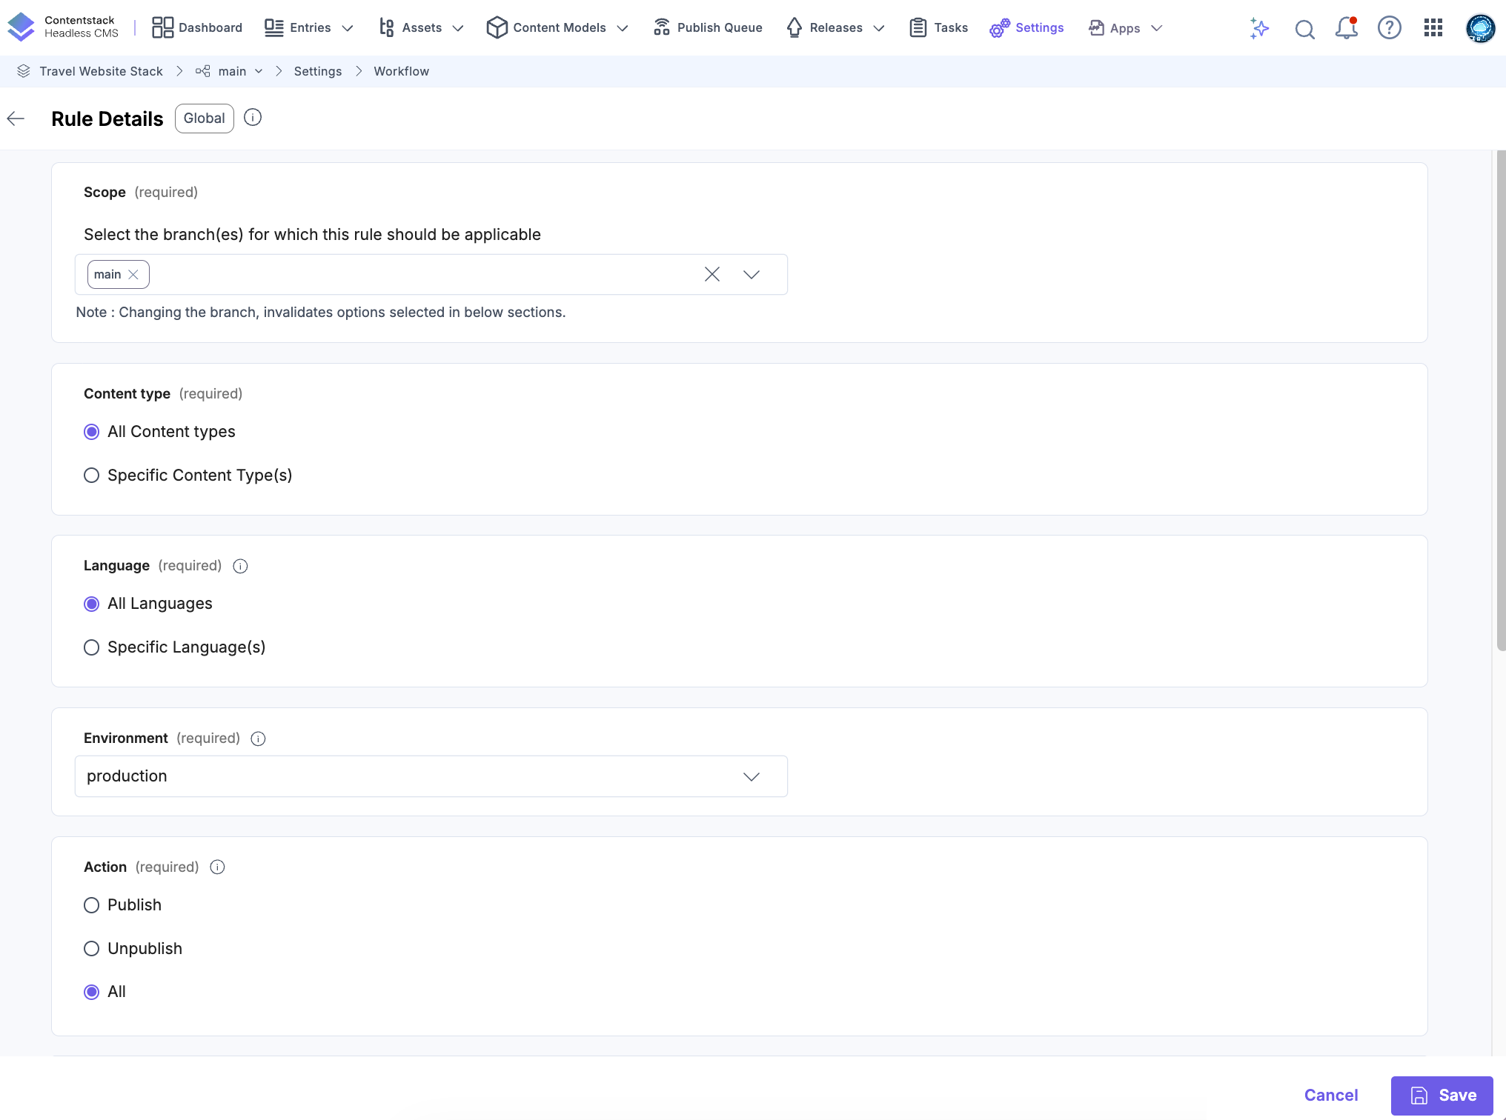
Task: Save the rule details
Action: [x=1441, y=1095]
